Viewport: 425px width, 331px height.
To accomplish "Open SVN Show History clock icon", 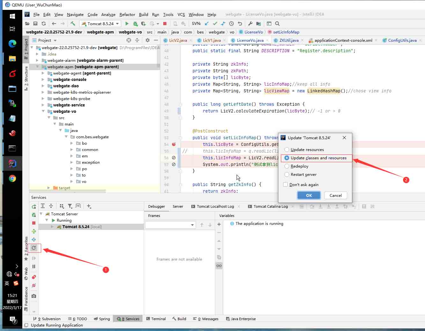I will point(231,24).
